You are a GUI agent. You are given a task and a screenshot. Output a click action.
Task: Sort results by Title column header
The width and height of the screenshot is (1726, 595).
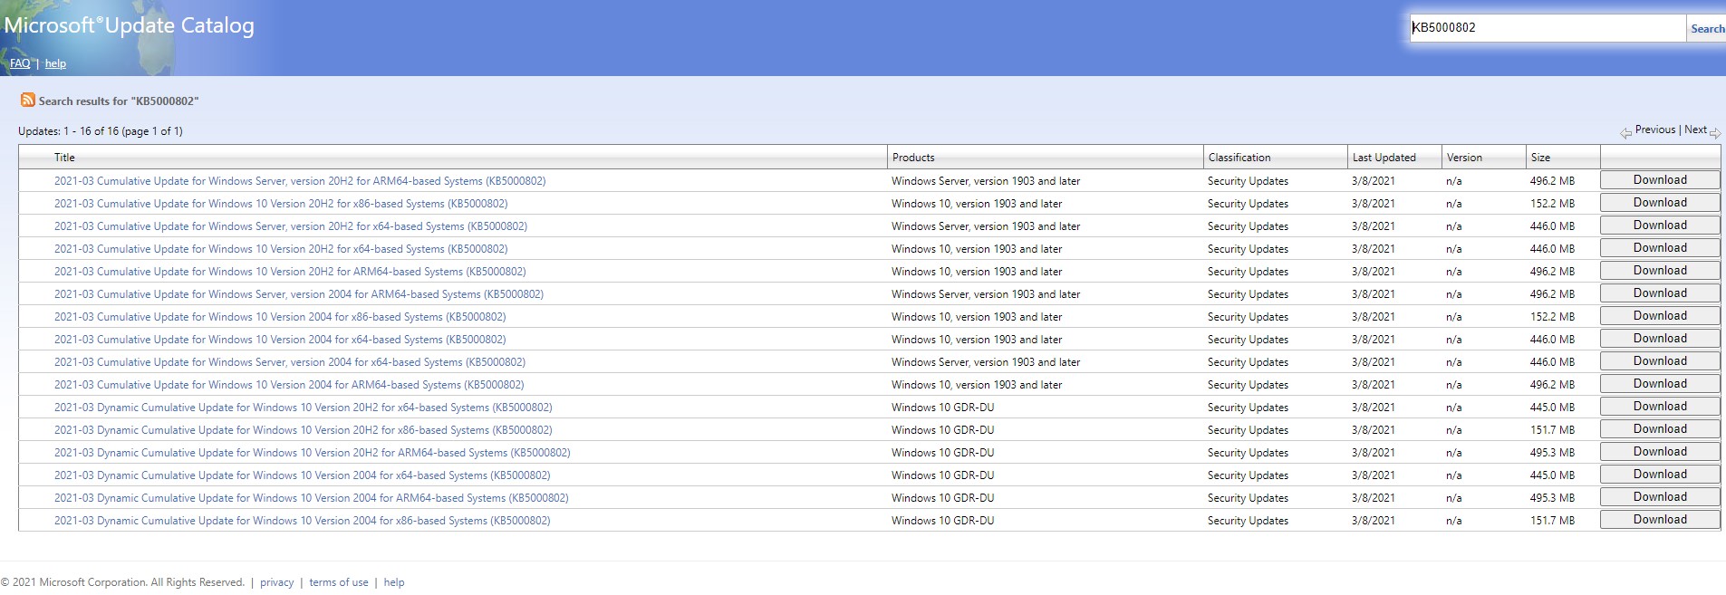click(64, 158)
